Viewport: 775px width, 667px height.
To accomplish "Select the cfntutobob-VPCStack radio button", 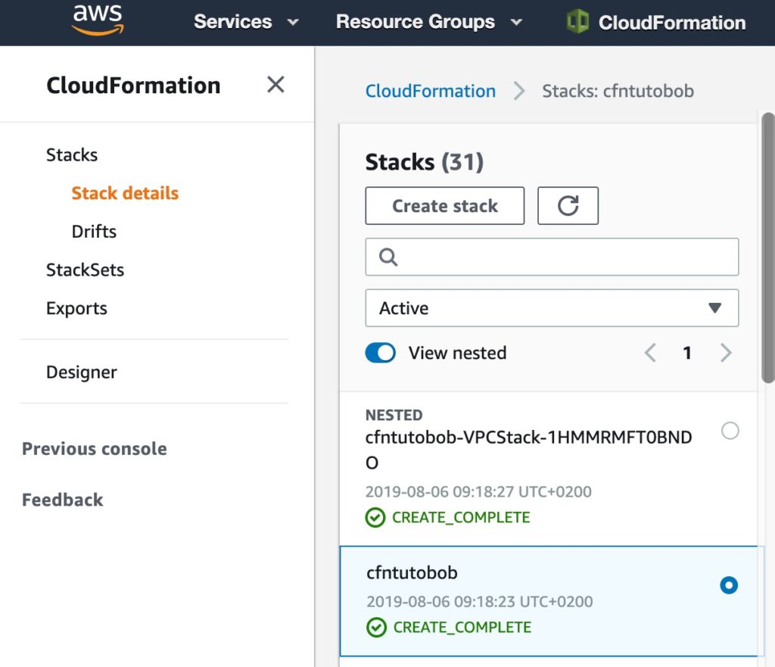I will coord(730,431).
